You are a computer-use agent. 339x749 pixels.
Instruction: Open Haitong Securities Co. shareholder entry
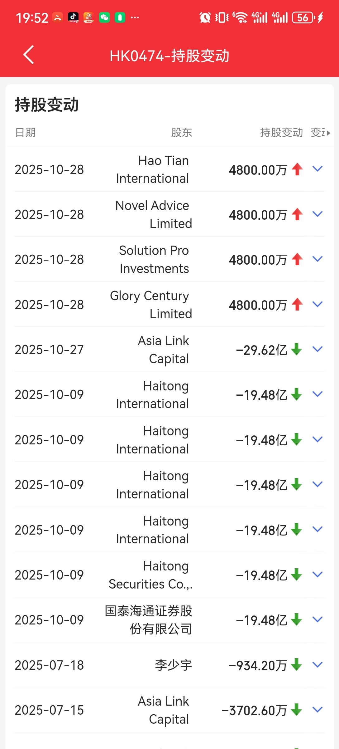(x=150, y=575)
